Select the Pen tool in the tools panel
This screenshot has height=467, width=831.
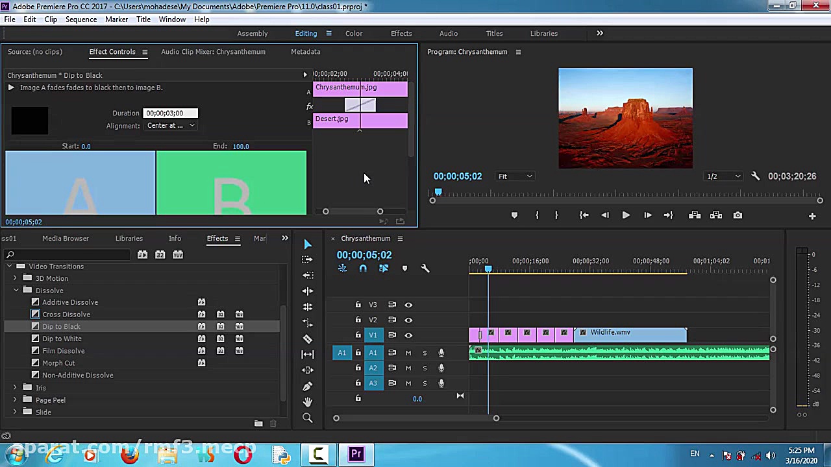pos(308,387)
